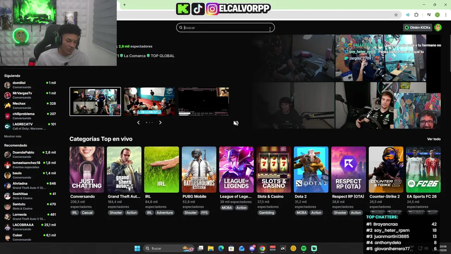
Task: Open Task View on taskbar
Action: tap(200, 248)
